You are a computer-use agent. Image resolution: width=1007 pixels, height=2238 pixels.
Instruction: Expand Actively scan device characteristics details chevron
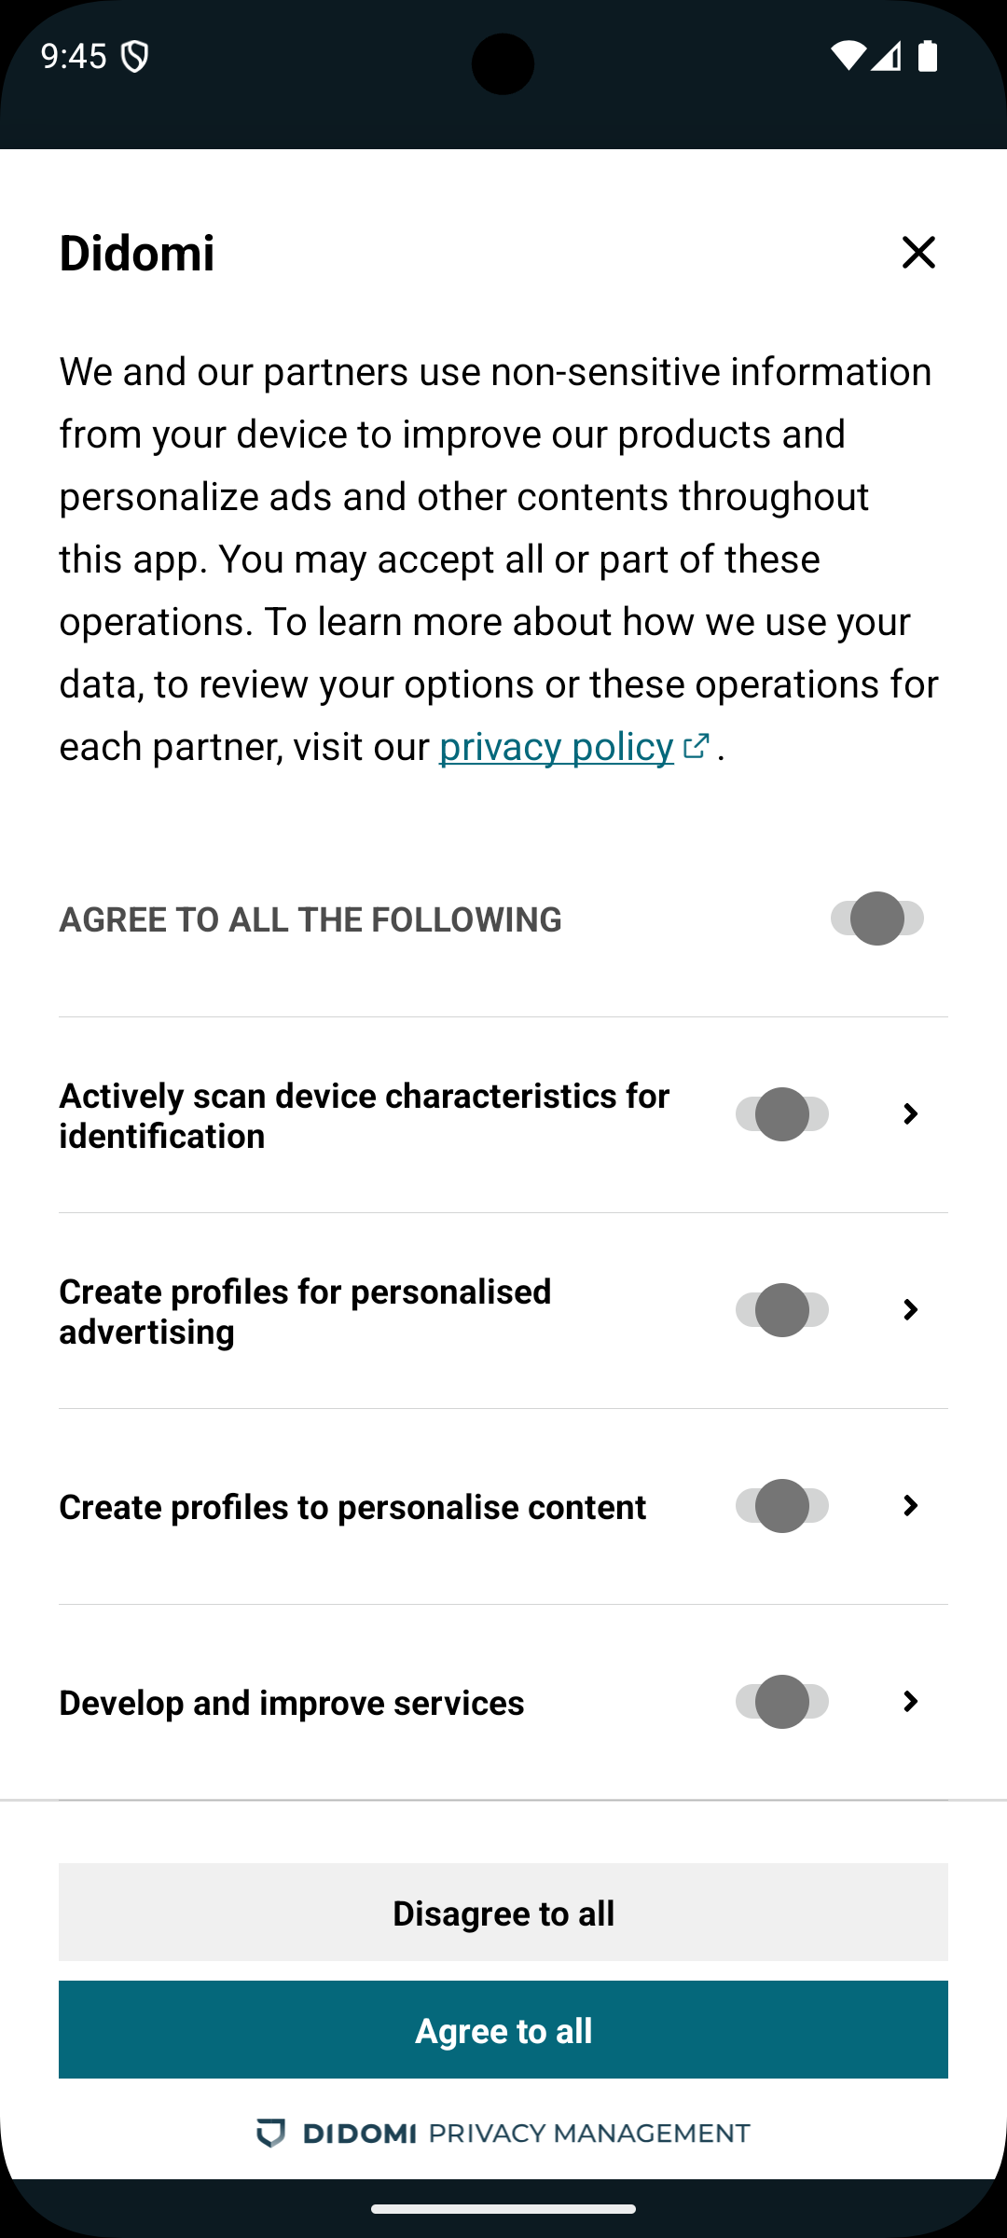(911, 1114)
